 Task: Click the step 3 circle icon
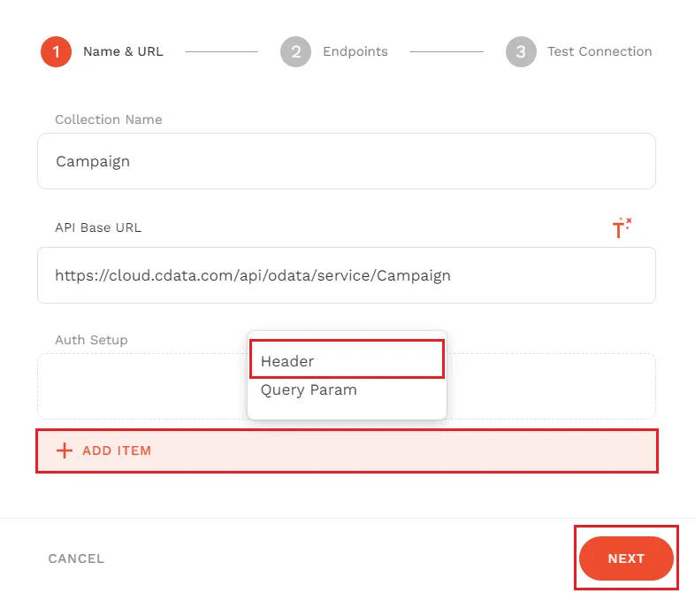521,51
